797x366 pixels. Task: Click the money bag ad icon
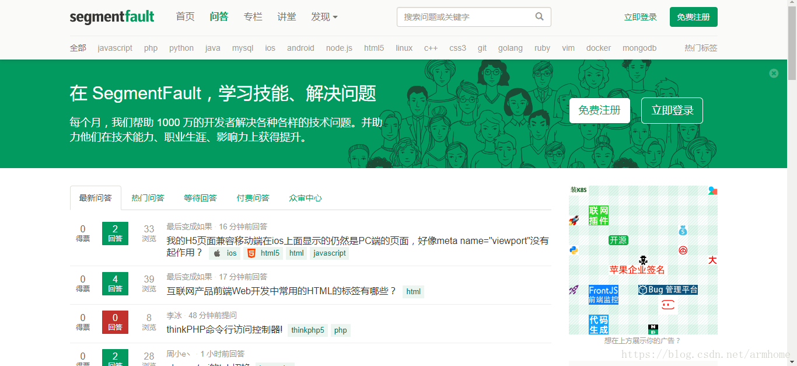[x=683, y=231]
